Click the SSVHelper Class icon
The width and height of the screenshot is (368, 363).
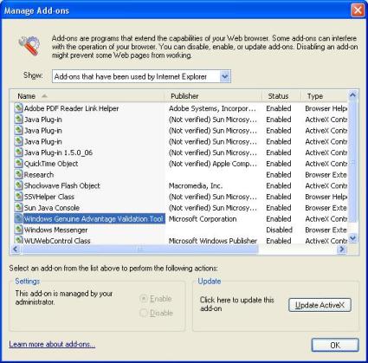18,197
